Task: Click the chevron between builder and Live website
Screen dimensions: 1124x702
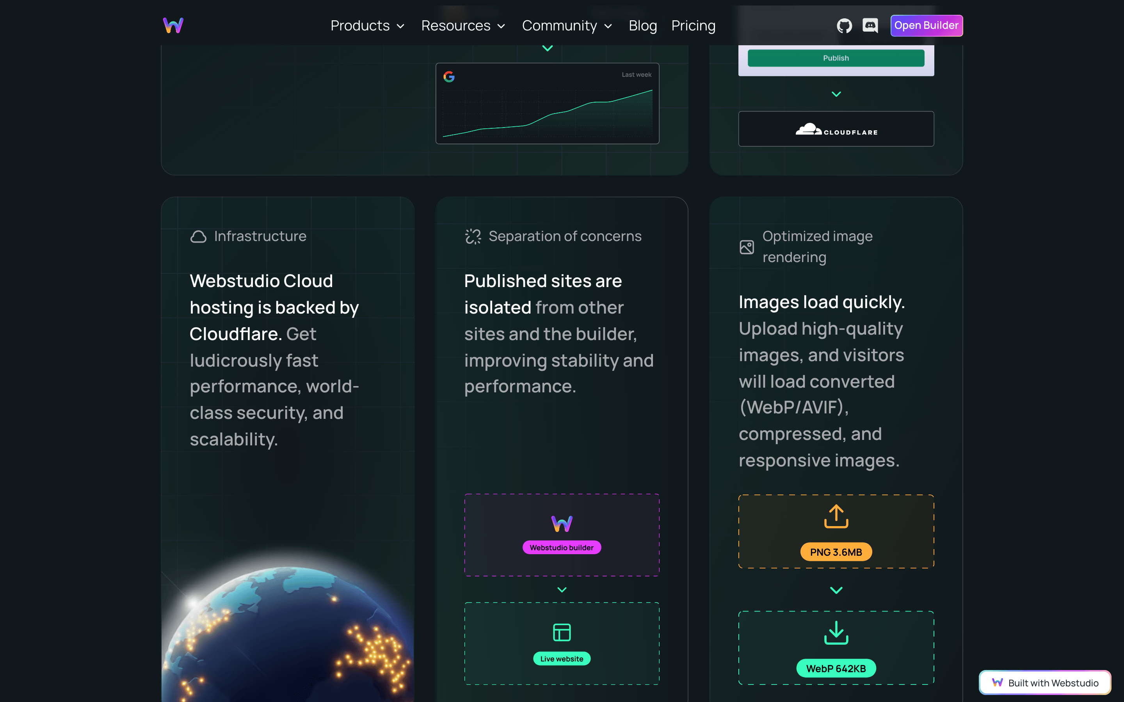Action: (x=562, y=590)
